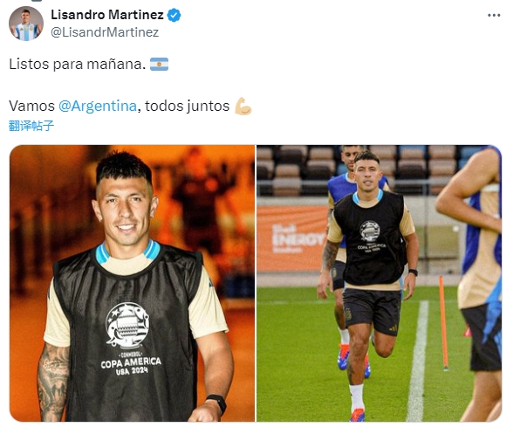Follow the @Argentina mention link
The width and height of the screenshot is (513, 434).
click(98, 106)
